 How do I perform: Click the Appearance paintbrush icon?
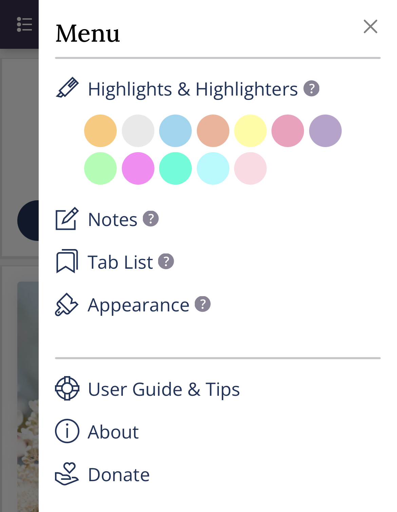click(67, 305)
